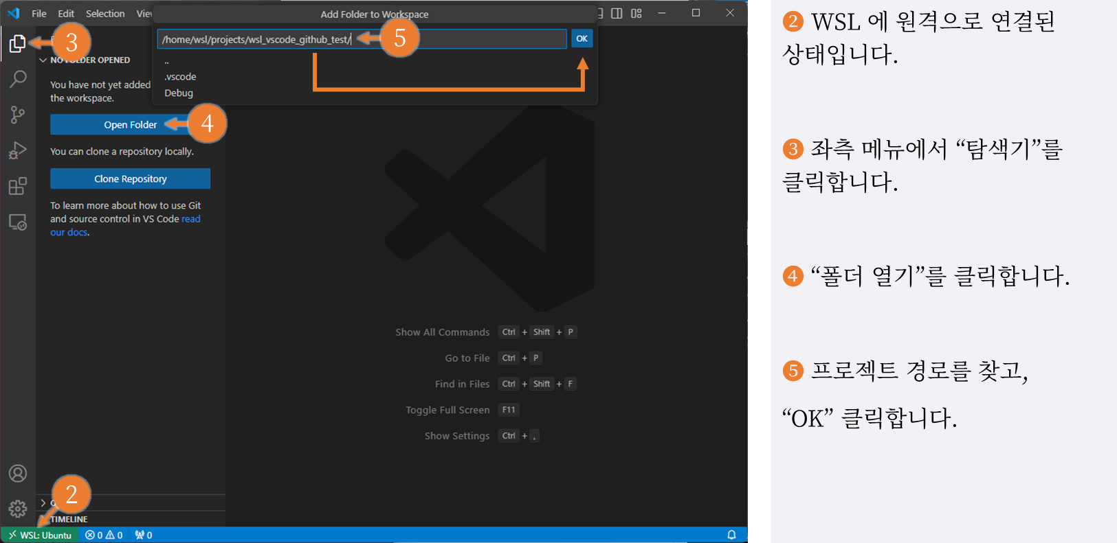Open the notifications bell in status bar
The image size is (1117, 543).
[731, 535]
